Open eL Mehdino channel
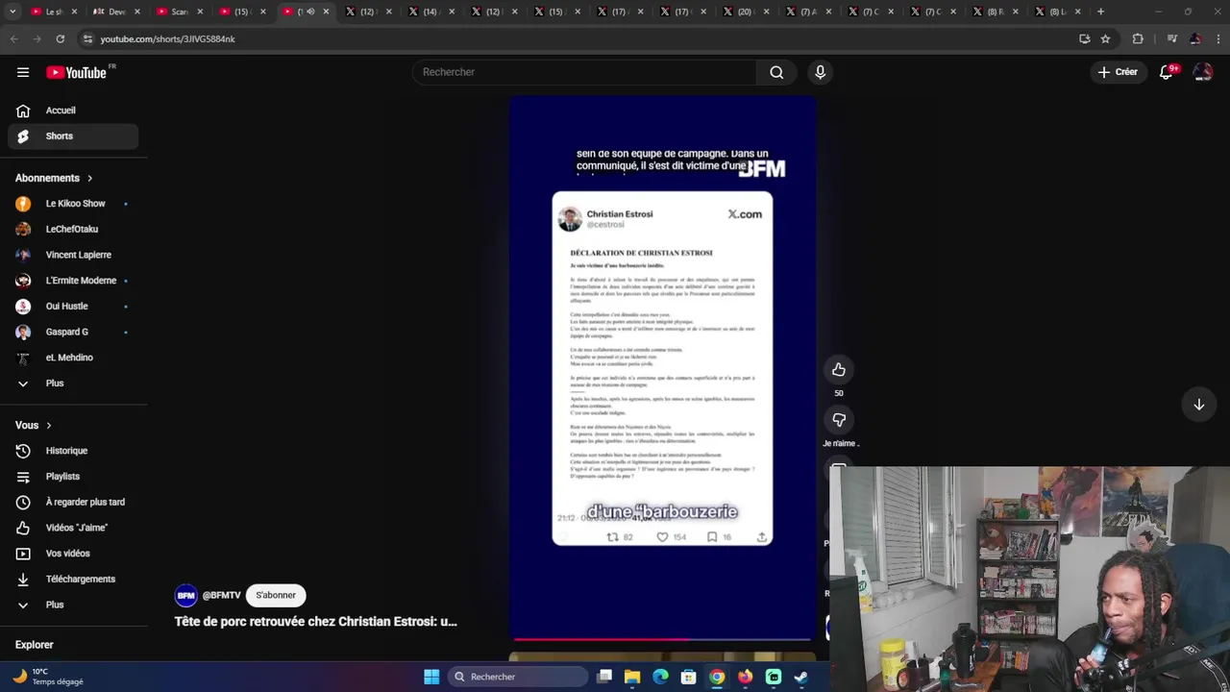Viewport: 1230px width, 692px height. [x=73, y=358]
